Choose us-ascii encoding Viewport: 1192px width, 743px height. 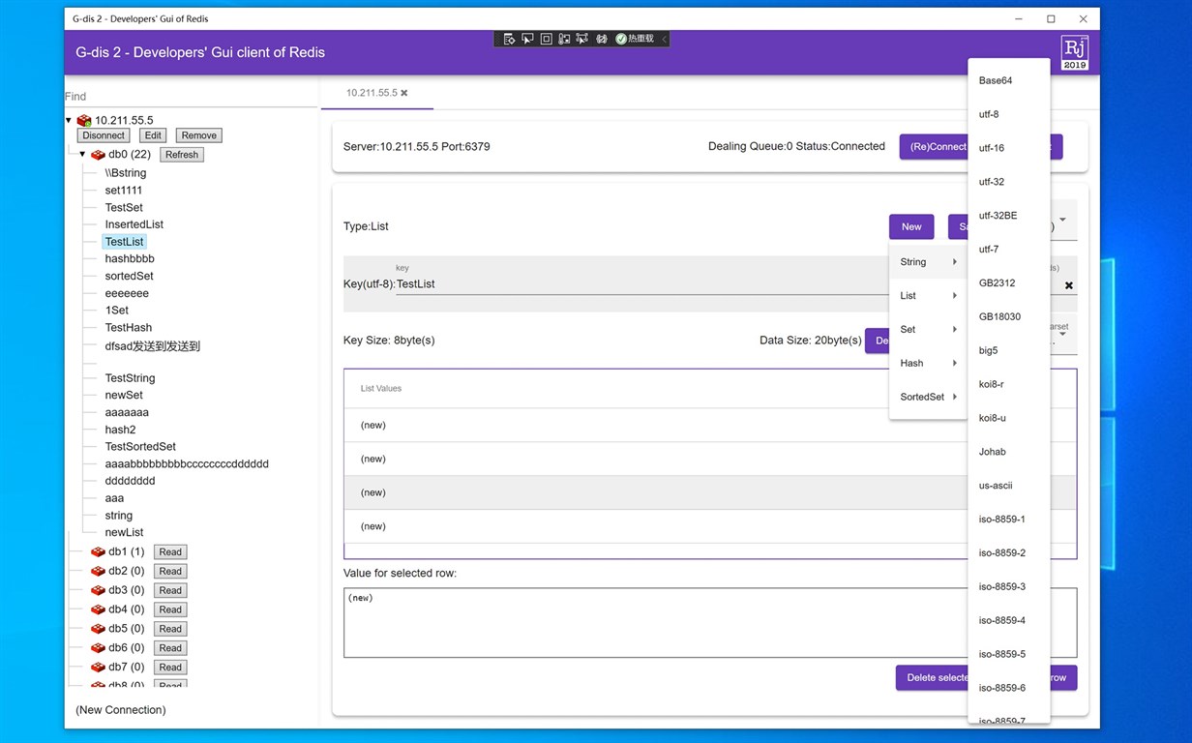(1009, 486)
